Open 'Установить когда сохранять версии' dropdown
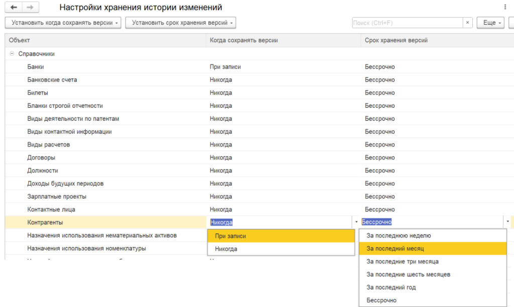514x307 pixels. pyautogui.click(x=63, y=23)
